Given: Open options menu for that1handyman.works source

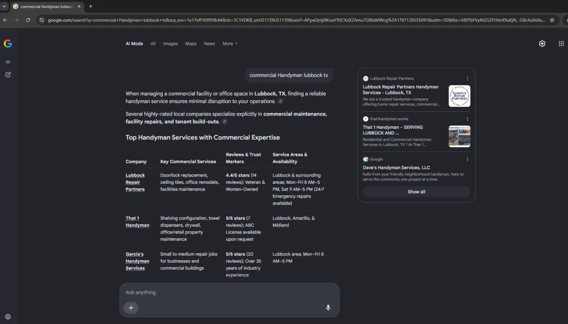Looking at the screenshot, I should (468, 119).
